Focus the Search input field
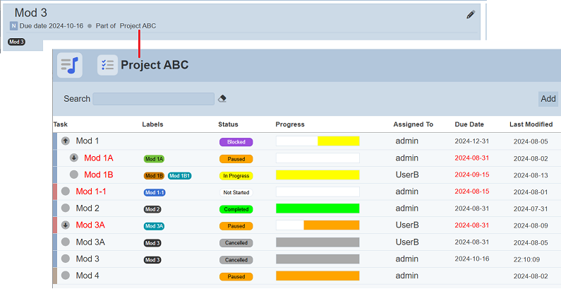The image size is (561, 289). coord(153,99)
